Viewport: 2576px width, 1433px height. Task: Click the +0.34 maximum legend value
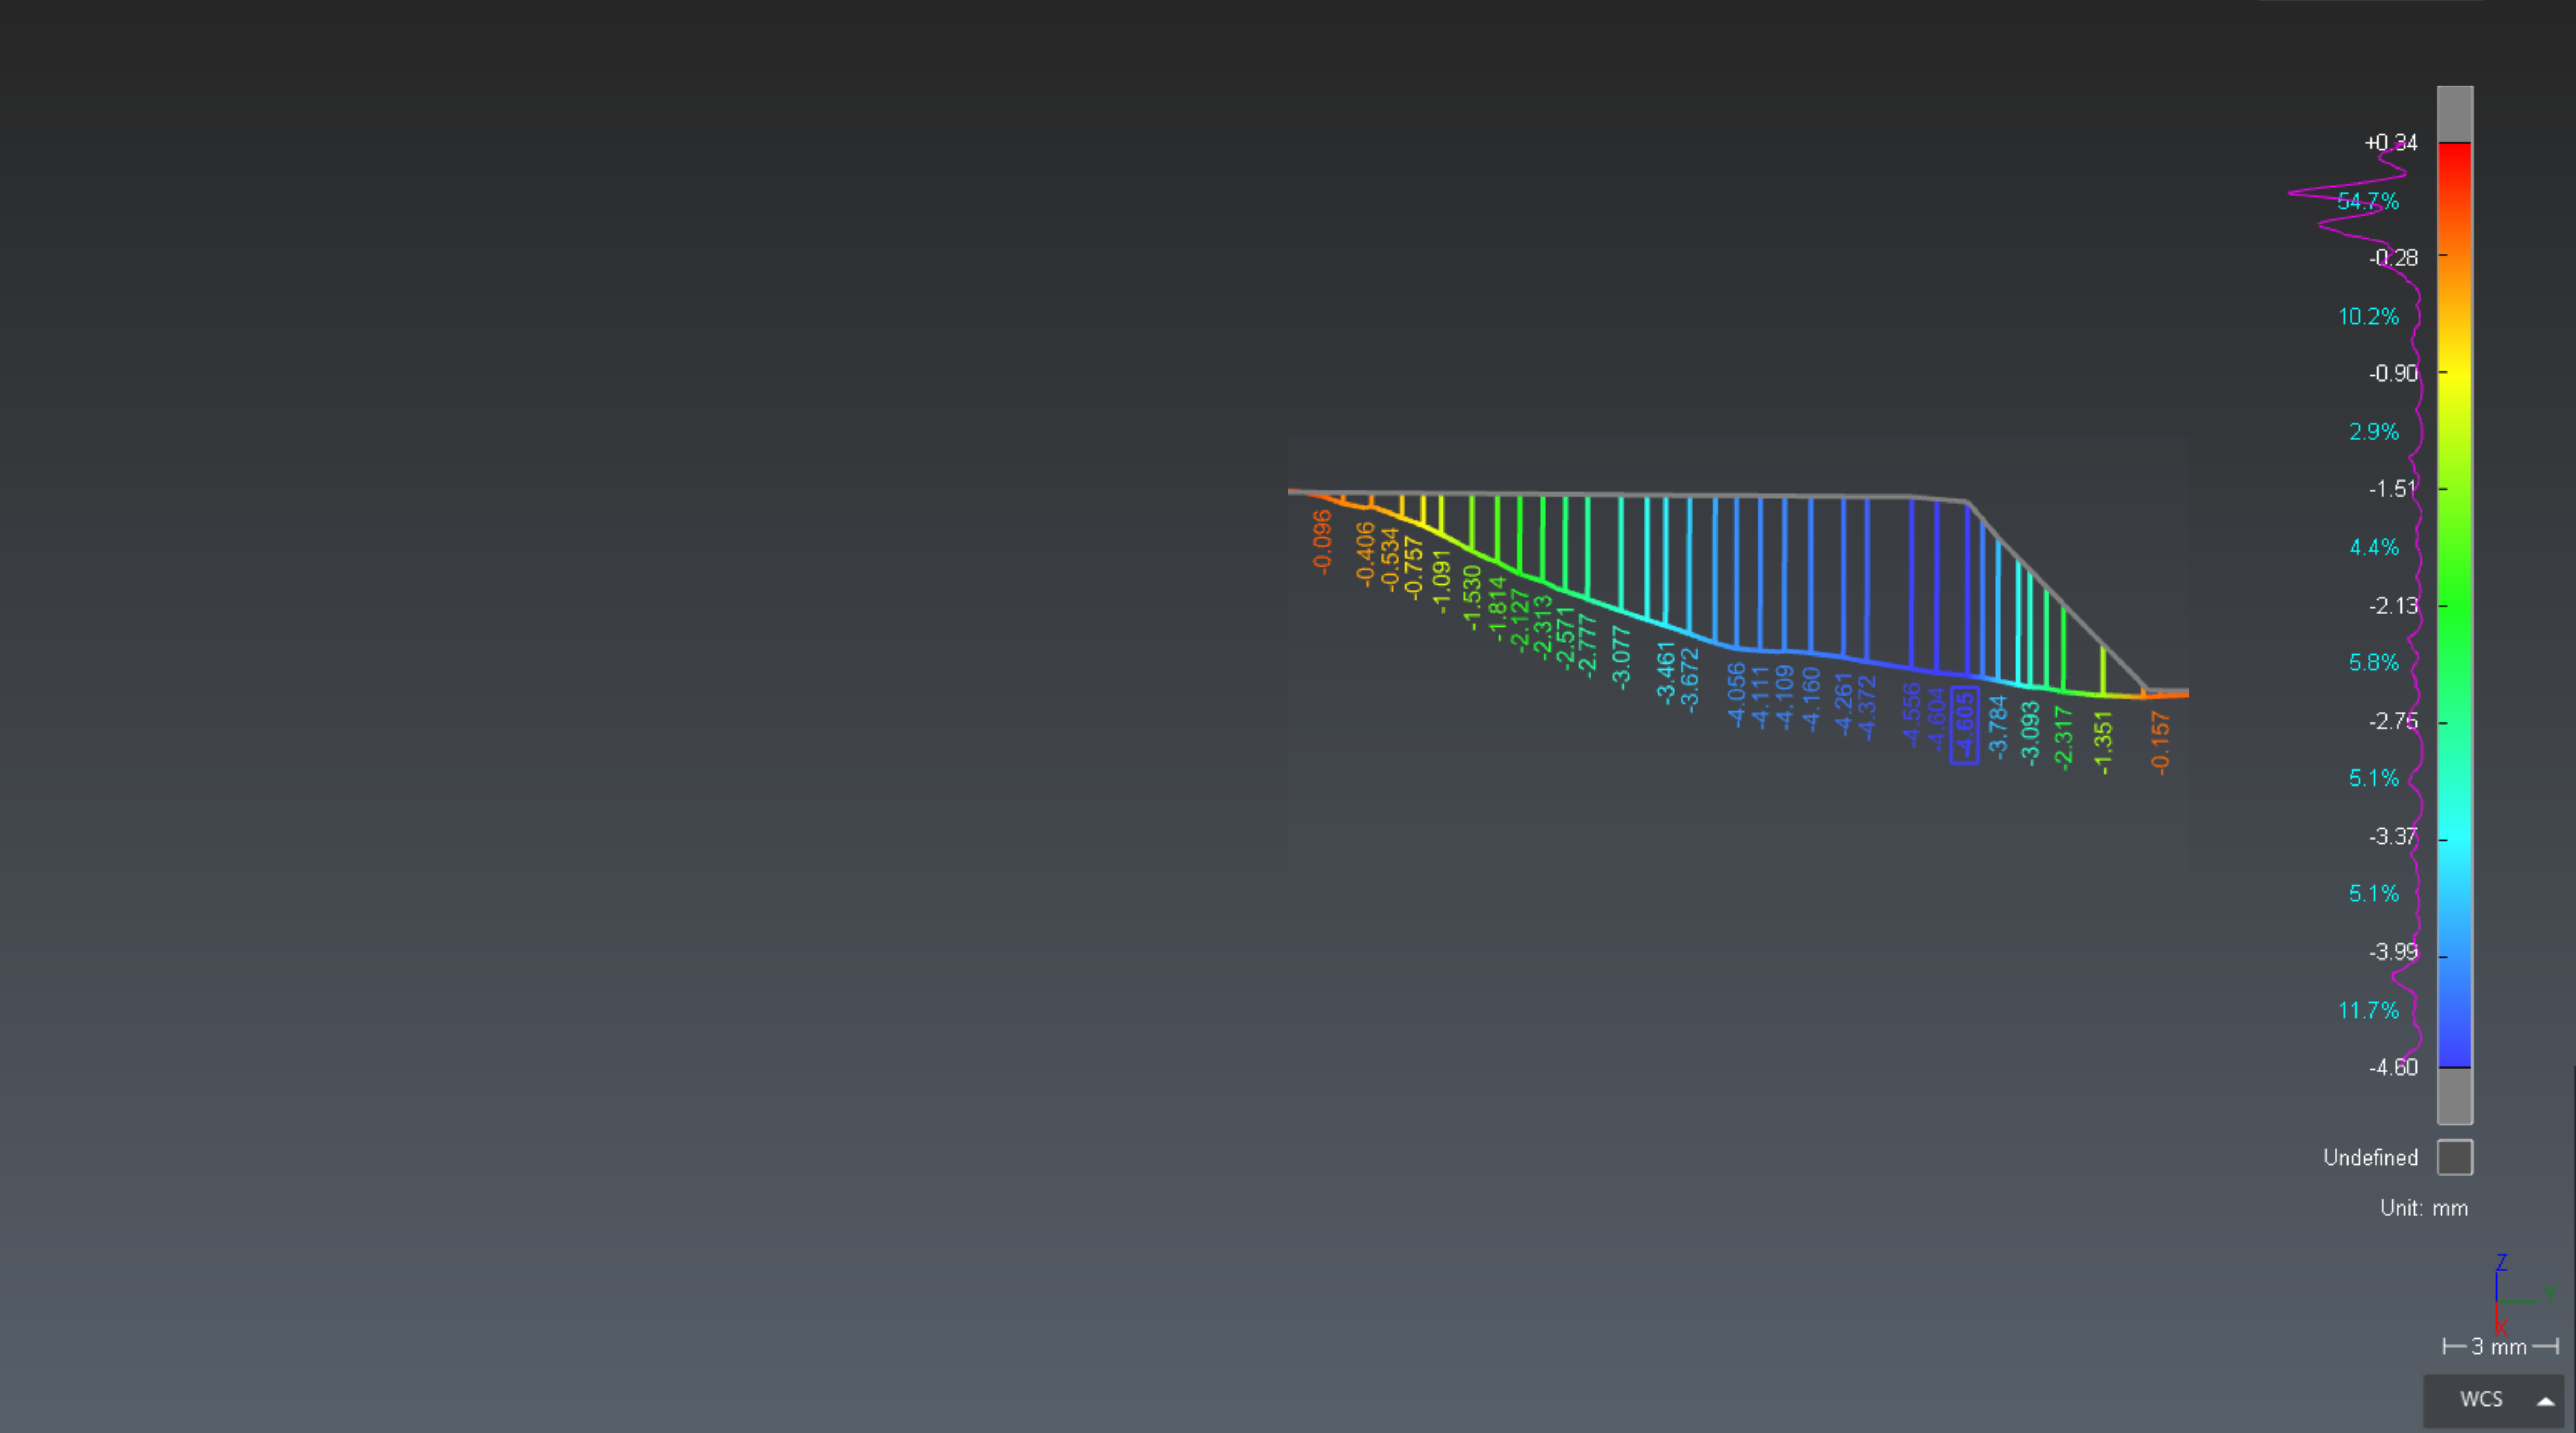(2390, 143)
